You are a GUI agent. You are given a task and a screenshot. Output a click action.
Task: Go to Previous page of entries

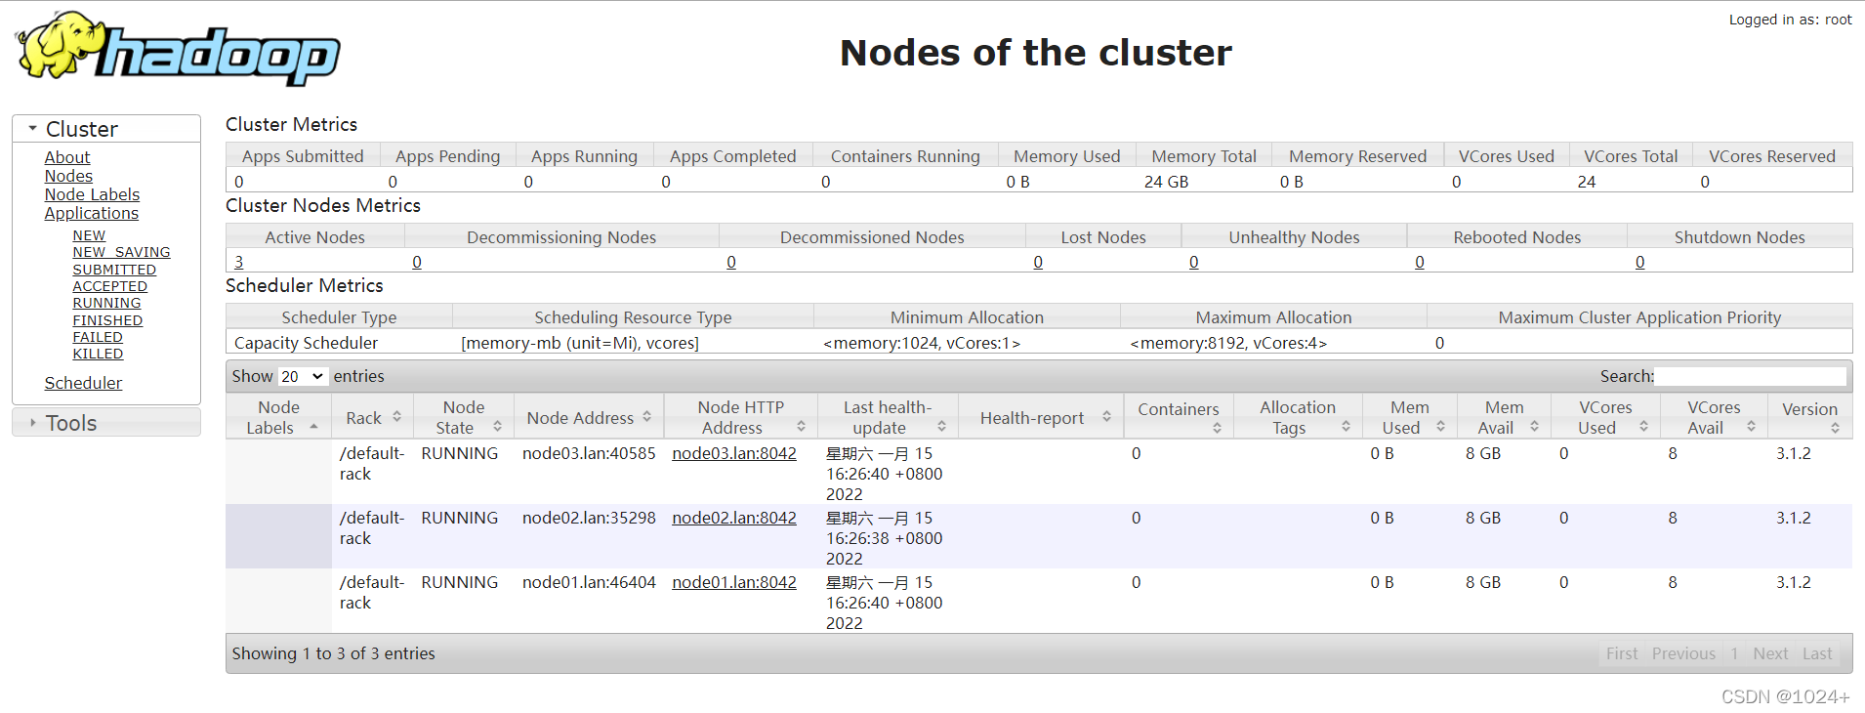pos(1683,653)
